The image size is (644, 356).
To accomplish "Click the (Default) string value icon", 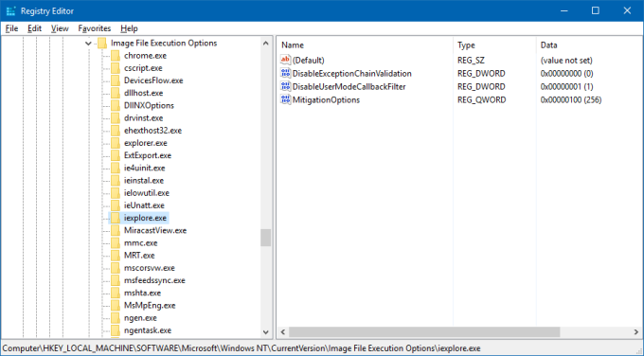I will [285, 60].
